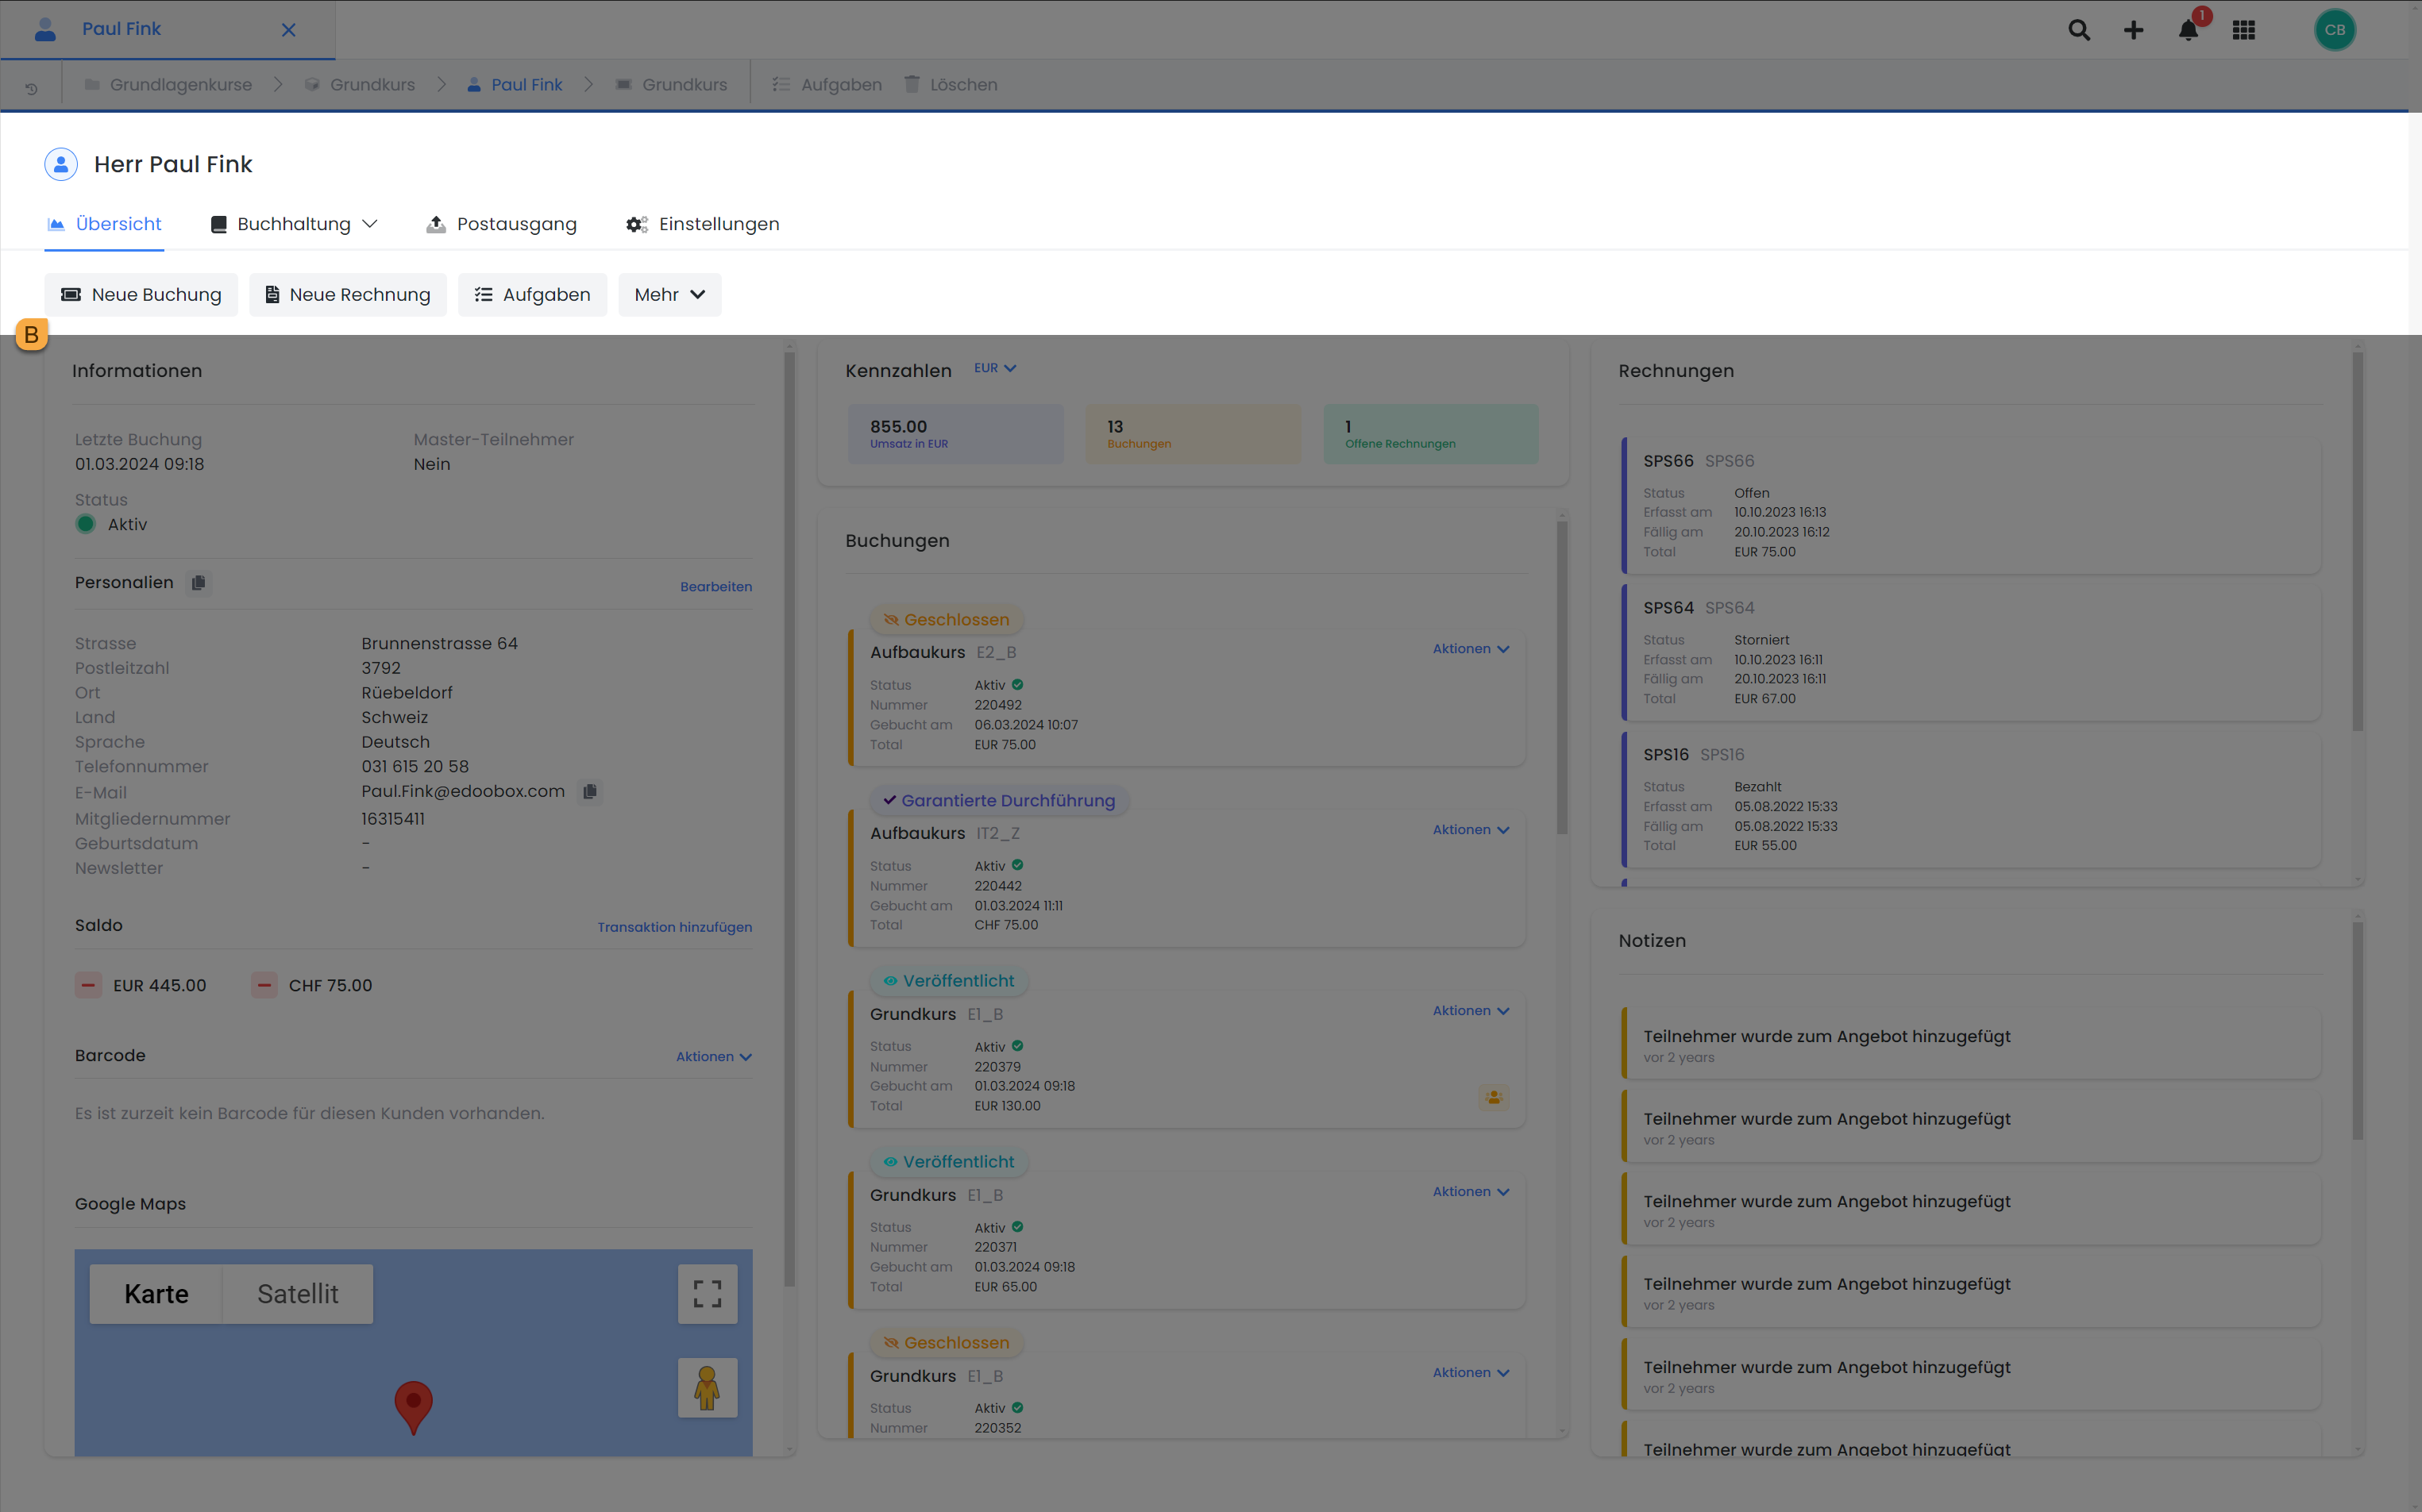Click the EUR 445.00 minus saldo icon
Screen dimensions: 2422x1512
[88, 985]
